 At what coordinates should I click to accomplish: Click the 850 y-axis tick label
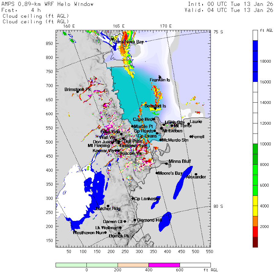pyautogui.click(x=49, y=43)
